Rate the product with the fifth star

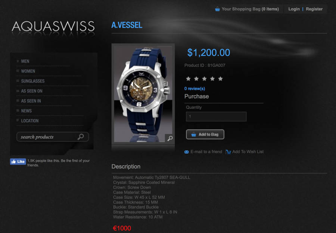coord(220,79)
